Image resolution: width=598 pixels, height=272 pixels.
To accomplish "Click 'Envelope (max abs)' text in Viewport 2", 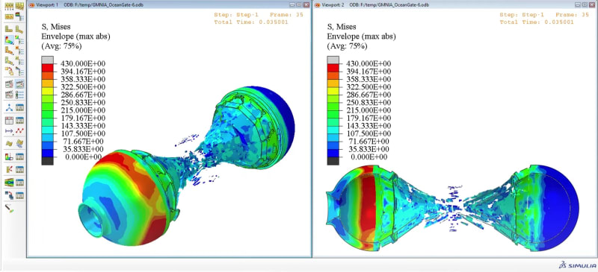I will tap(362, 37).
